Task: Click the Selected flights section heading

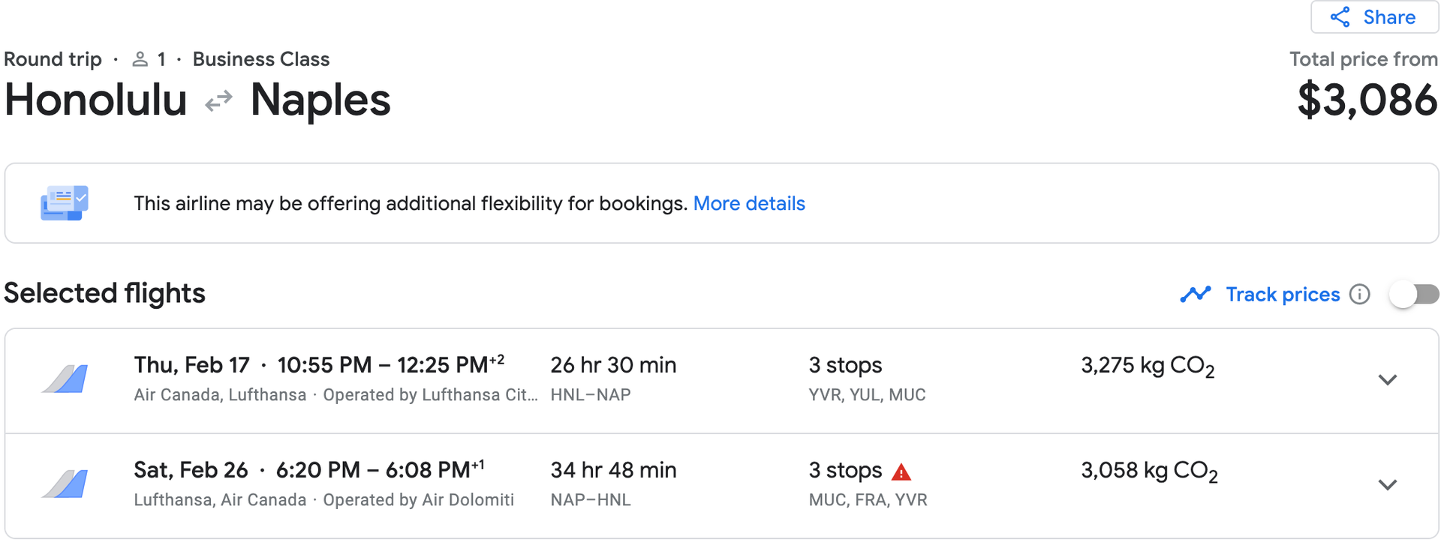Action: coord(104,293)
